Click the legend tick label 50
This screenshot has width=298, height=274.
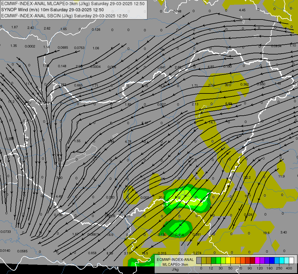pos(230,268)
